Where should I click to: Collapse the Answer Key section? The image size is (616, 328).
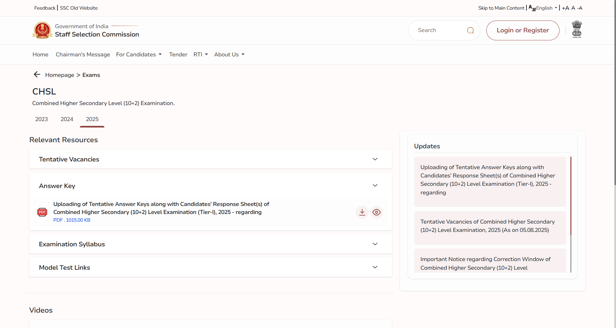click(x=375, y=186)
